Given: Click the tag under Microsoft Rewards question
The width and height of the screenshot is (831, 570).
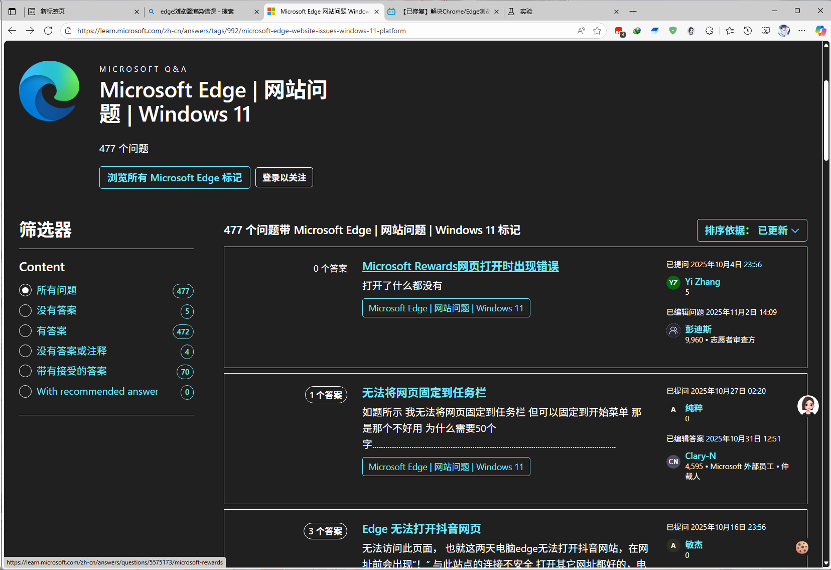Looking at the screenshot, I should point(446,308).
